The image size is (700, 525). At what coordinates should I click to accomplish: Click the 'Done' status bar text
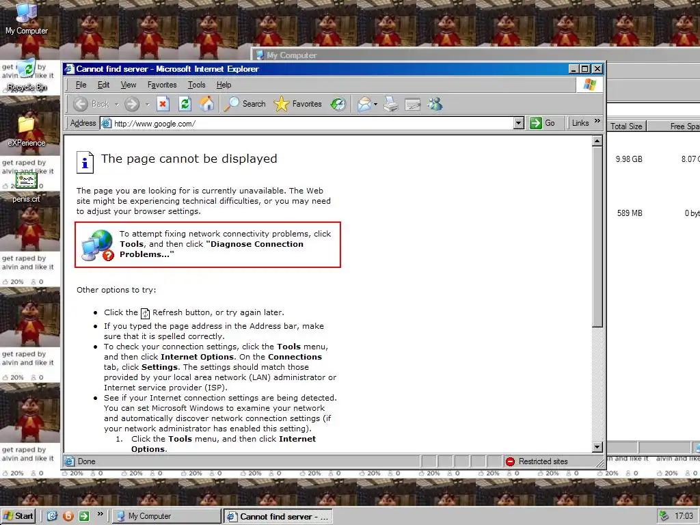click(87, 461)
